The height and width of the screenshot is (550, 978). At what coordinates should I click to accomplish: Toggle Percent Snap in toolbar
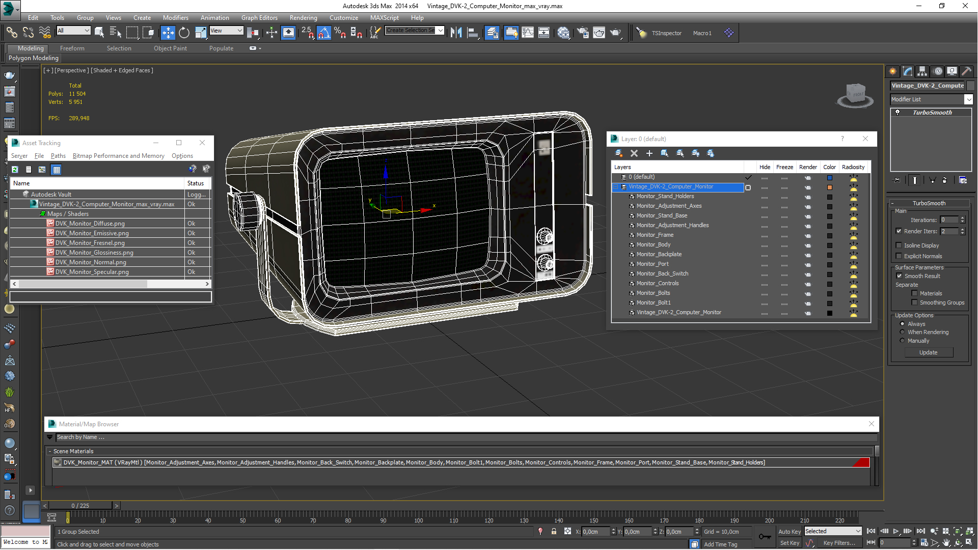pyautogui.click(x=340, y=33)
